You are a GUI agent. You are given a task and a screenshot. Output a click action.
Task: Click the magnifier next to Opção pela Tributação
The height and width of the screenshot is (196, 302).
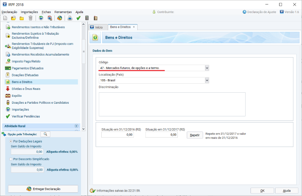click(x=45, y=134)
